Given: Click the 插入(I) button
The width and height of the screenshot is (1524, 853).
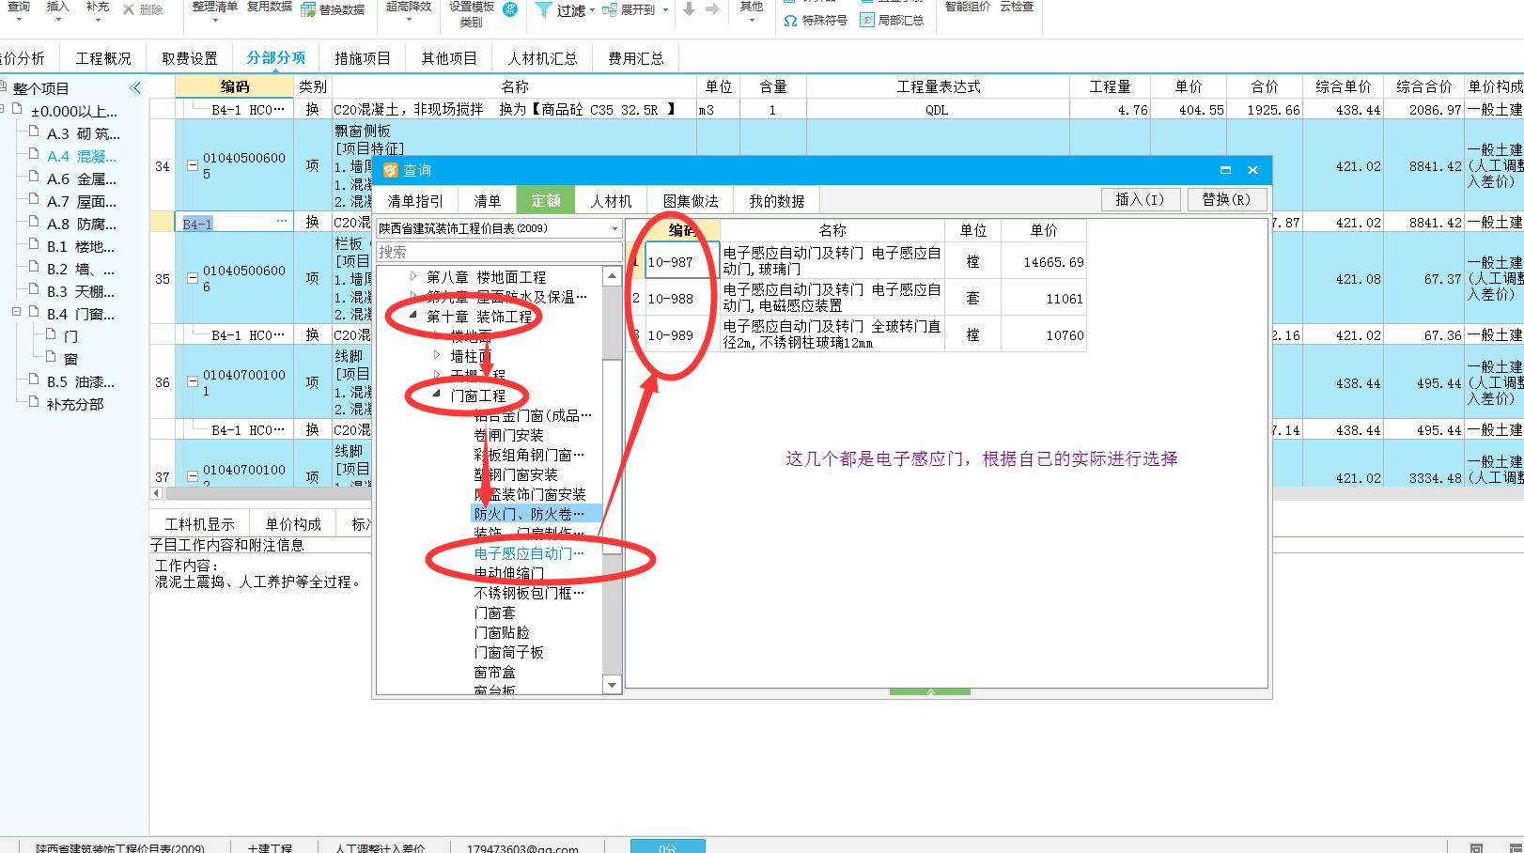Looking at the screenshot, I should click(x=1140, y=199).
